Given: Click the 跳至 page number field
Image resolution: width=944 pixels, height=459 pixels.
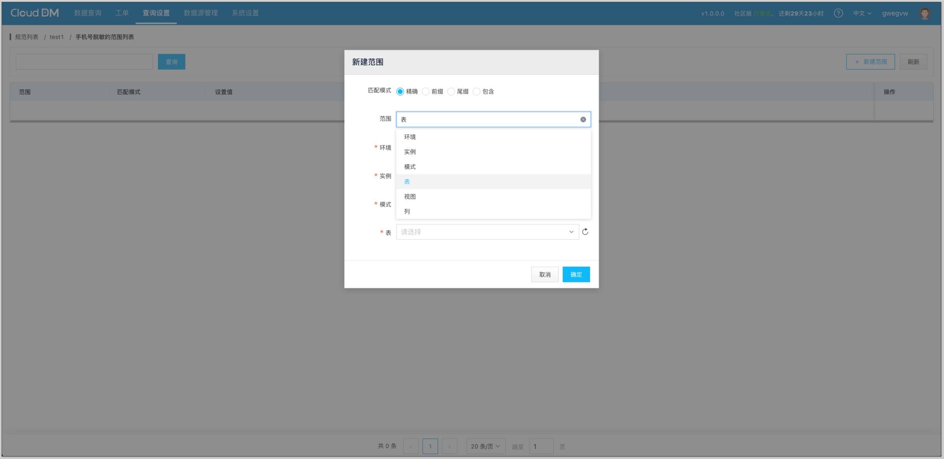Looking at the screenshot, I should [541, 446].
